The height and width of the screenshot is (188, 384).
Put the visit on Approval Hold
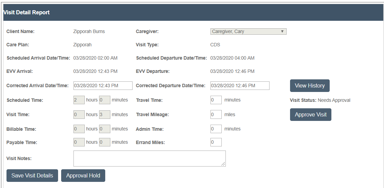pos(83,175)
